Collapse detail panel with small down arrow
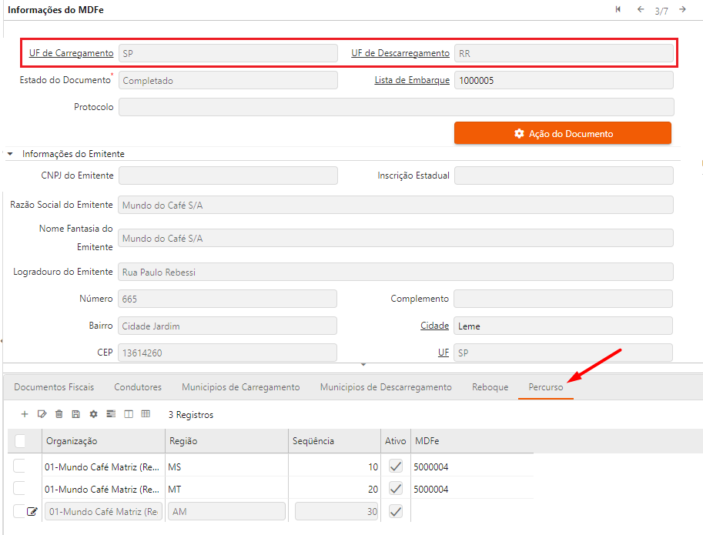 [x=363, y=364]
